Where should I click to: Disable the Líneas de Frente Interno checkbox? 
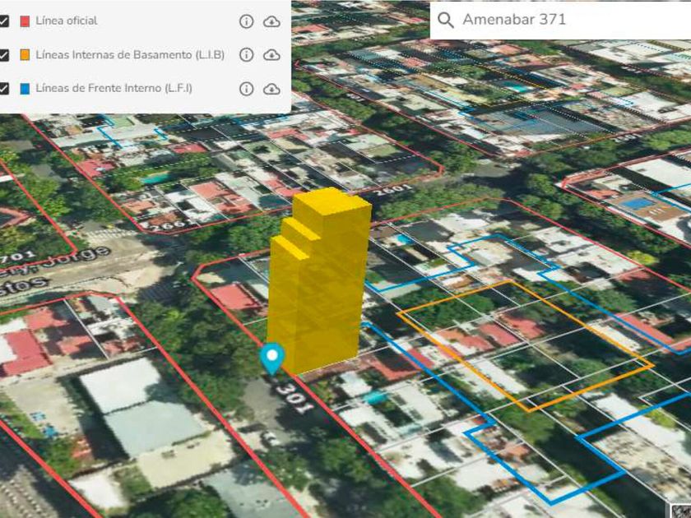pos(3,89)
